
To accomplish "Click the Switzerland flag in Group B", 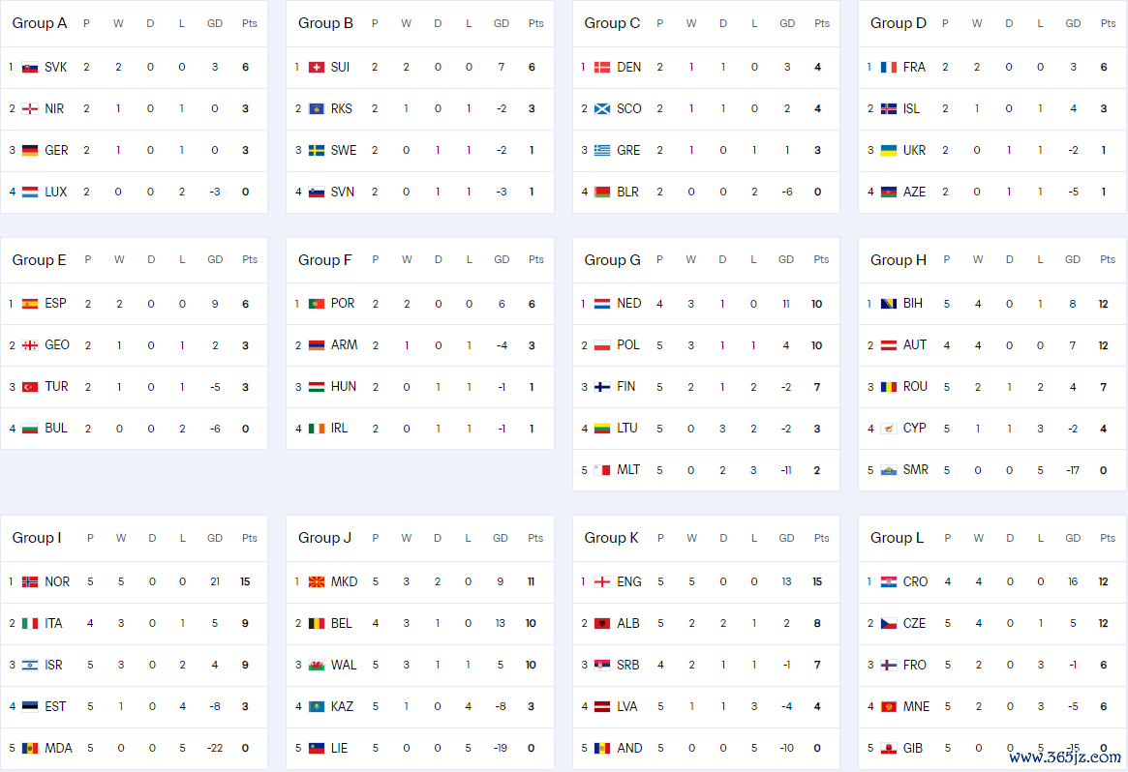I will pos(316,68).
